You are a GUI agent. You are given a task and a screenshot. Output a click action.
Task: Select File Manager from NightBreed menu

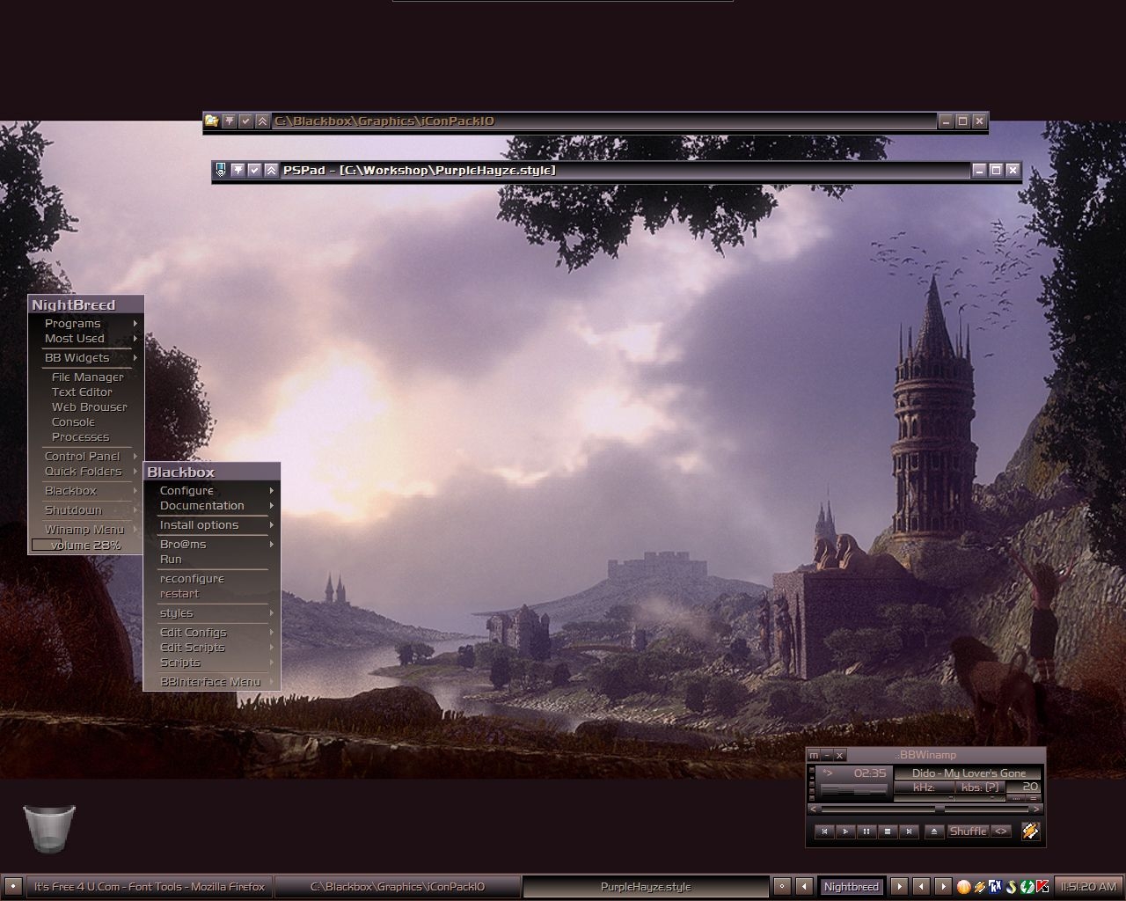point(87,377)
